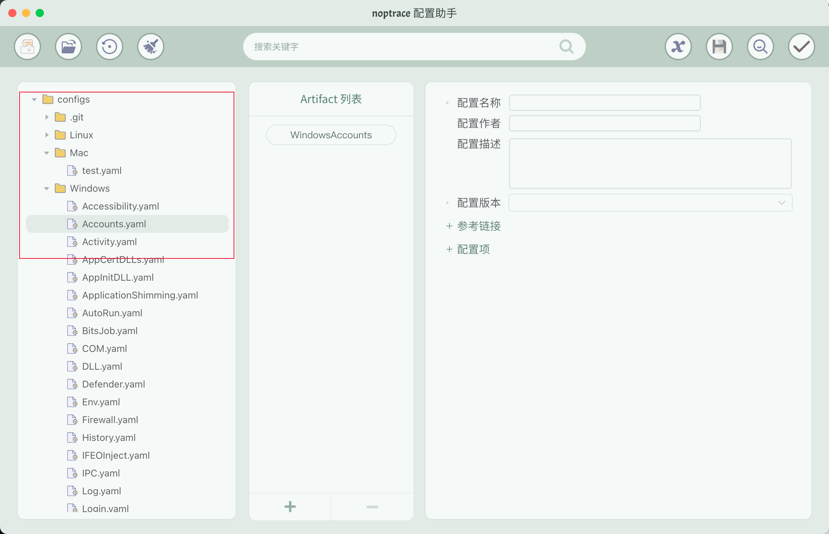This screenshot has width=829, height=534.
Task: Click the x-variable toolbar icon
Action: click(678, 46)
